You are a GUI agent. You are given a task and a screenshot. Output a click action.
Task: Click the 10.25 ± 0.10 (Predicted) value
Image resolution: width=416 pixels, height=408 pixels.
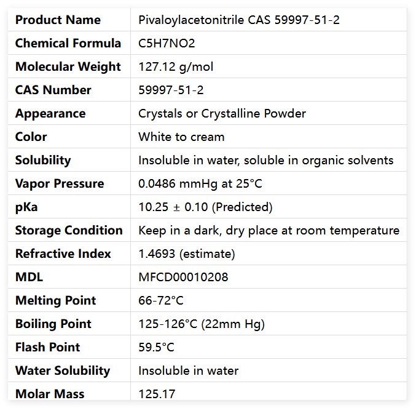tap(205, 207)
